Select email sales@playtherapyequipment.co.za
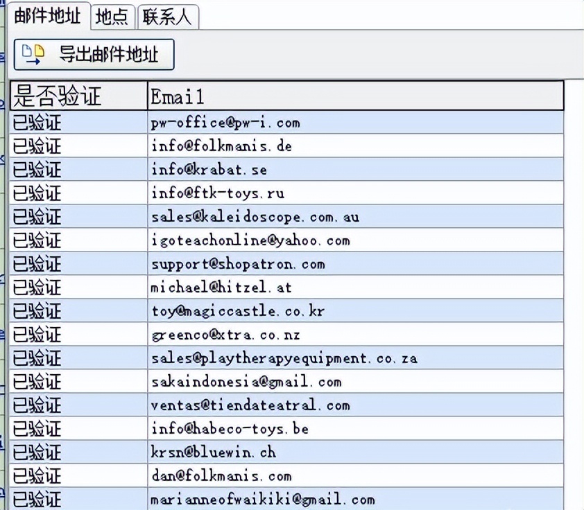Viewport: 584px width, 510px height. 284,358
